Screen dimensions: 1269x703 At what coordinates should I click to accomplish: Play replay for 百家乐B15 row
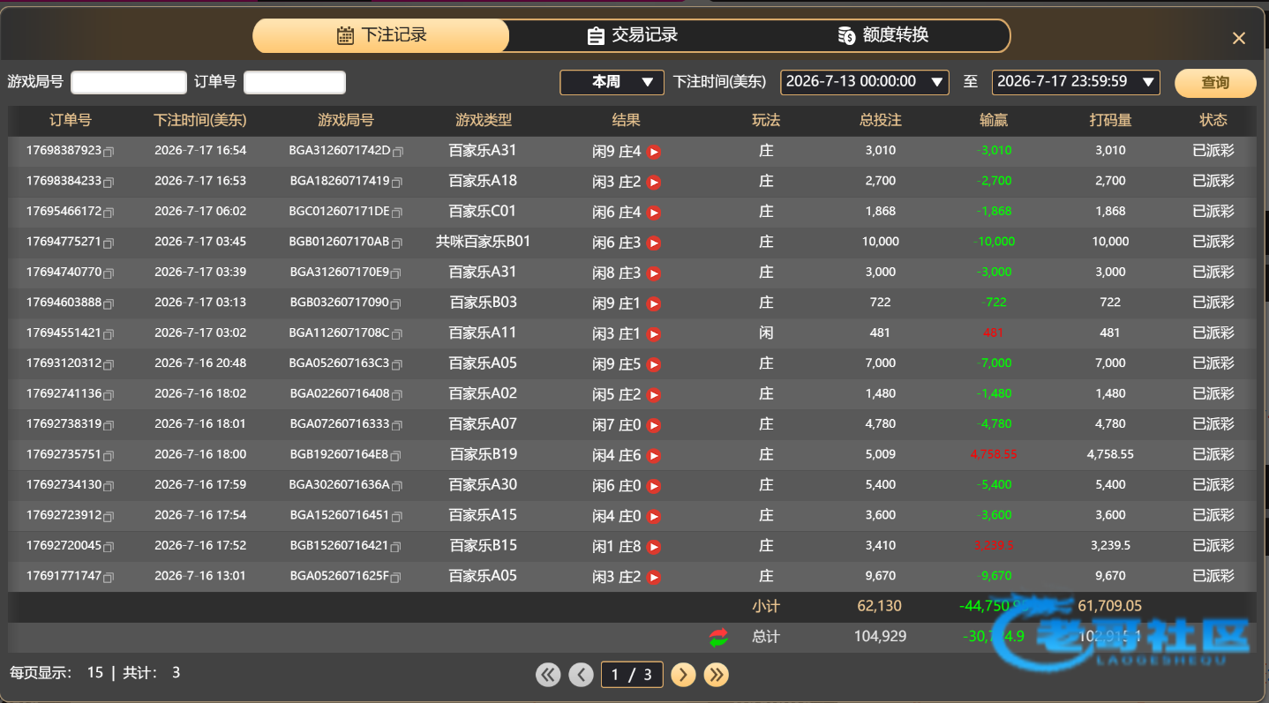click(x=654, y=547)
